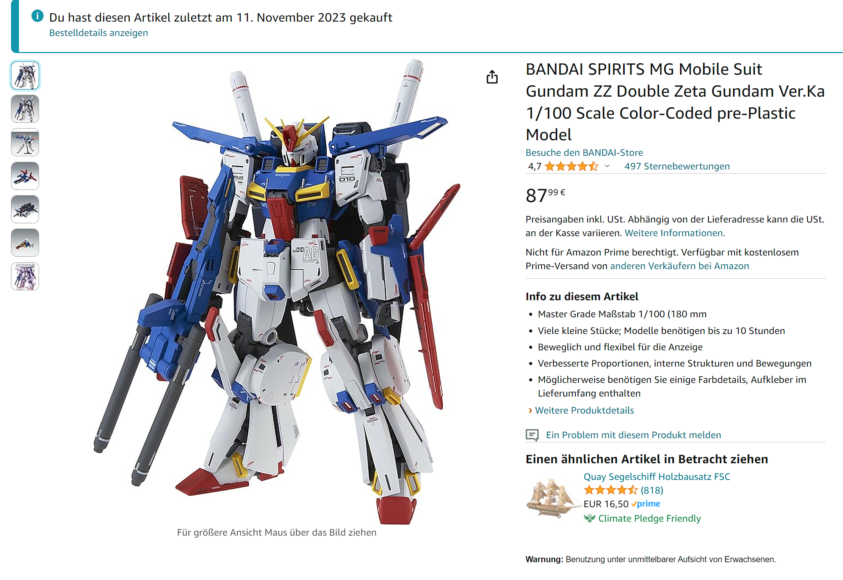This screenshot has width=843, height=580.
Task: Click the main Gundam product image
Action: pos(277,292)
